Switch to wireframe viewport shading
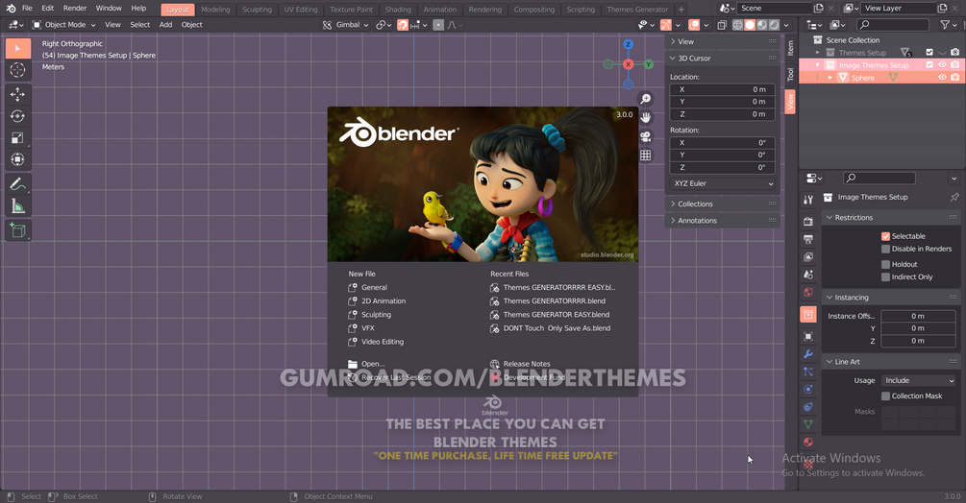The height and width of the screenshot is (503, 966). click(737, 25)
